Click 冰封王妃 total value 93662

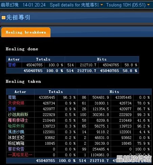[50, 138]
